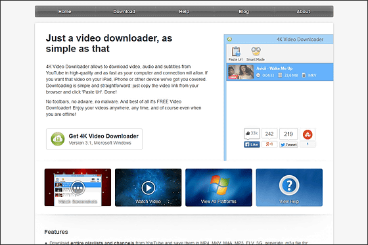Click the StumbleUpon count showing 1
368x245 pixels.
(x=308, y=144)
